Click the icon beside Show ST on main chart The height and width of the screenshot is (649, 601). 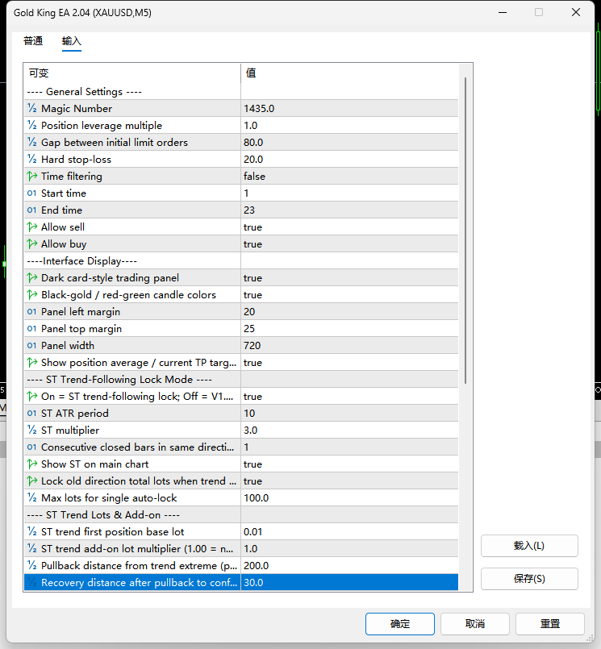click(32, 464)
